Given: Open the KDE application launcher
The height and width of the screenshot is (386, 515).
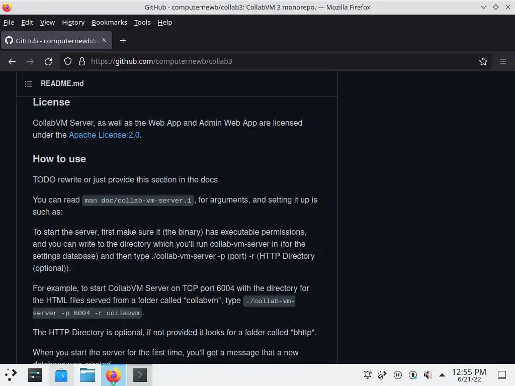Looking at the screenshot, I should coord(11,375).
